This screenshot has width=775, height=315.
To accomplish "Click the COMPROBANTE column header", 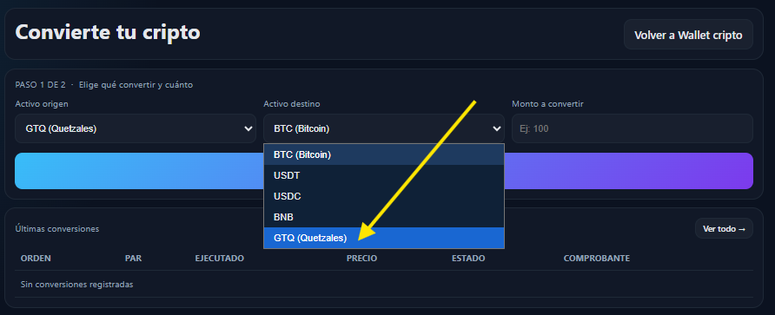I will pos(597,259).
